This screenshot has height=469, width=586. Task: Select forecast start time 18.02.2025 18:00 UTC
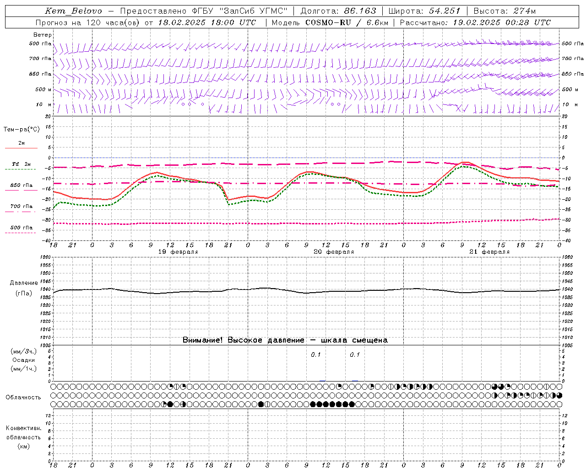click(207, 22)
